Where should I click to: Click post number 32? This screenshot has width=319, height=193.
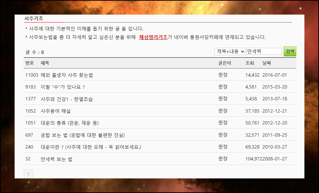point(28,159)
